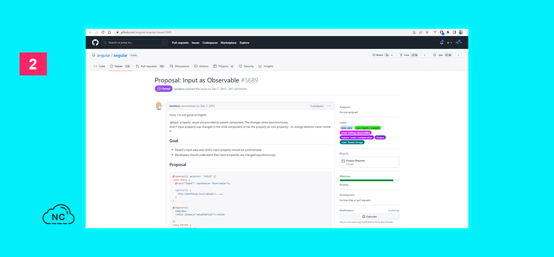Open lacolaco's avatar beside the comment
Image resolution: width=554 pixels, height=257 pixels.
coord(159,106)
